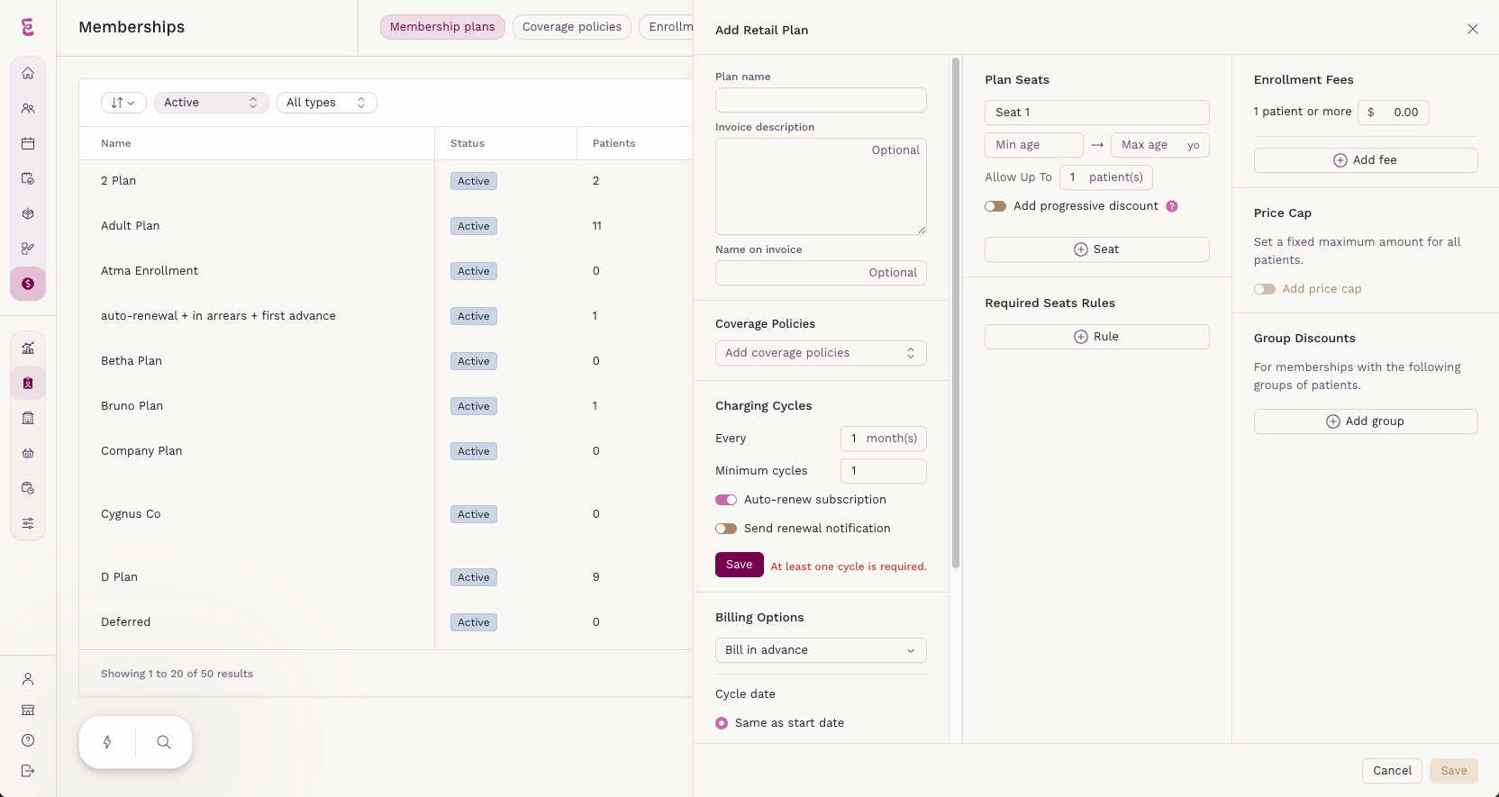Switch to Coverage policies tab

(572, 27)
